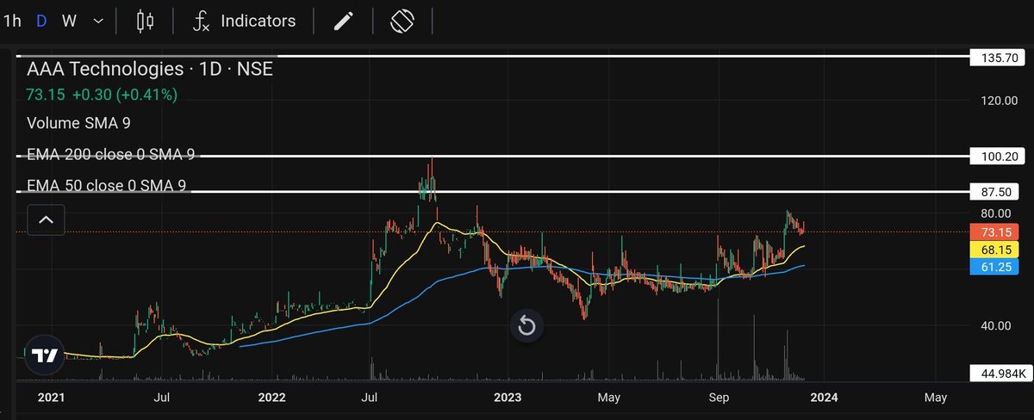Tap the rotate screen icon
1034x420 pixels.
[402, 21]
